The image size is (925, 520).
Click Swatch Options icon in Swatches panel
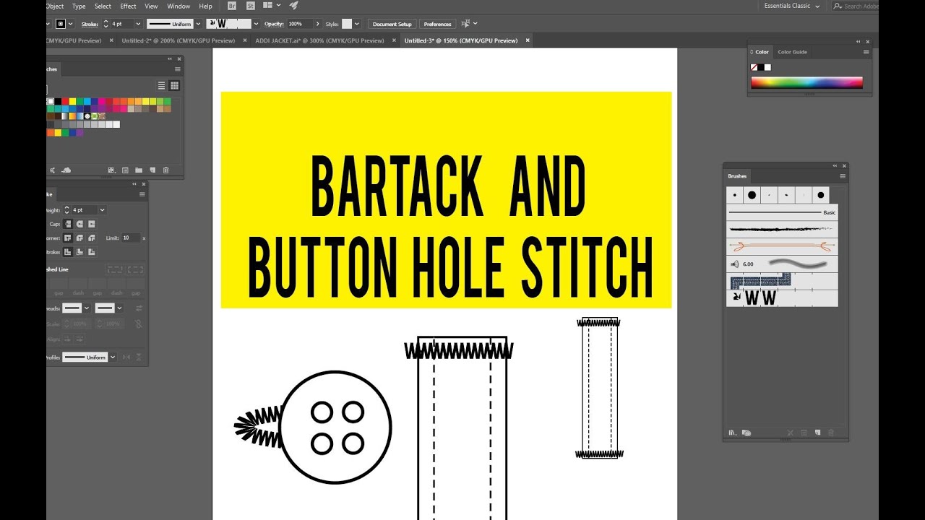[125, 170]
